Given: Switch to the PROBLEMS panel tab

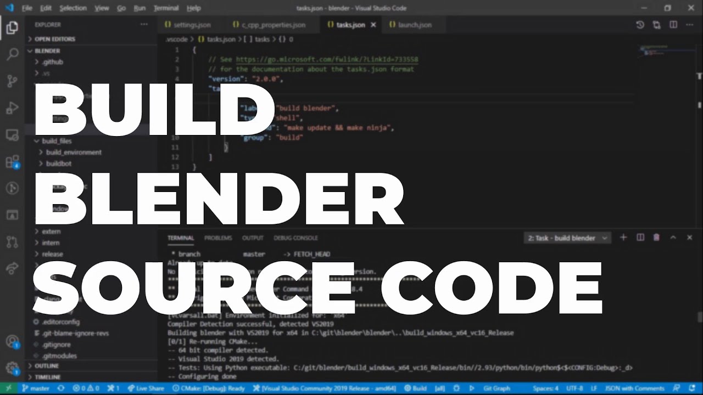Looking at the screenshot, I should point(218,238).
